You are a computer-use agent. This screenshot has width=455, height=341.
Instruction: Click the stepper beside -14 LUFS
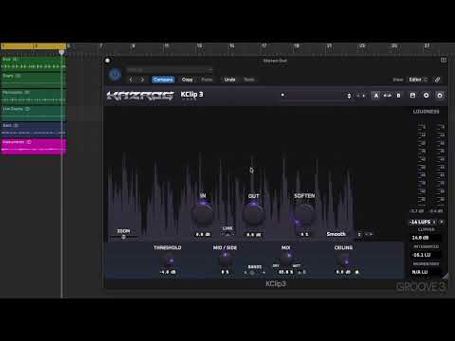tap(434, 222)
